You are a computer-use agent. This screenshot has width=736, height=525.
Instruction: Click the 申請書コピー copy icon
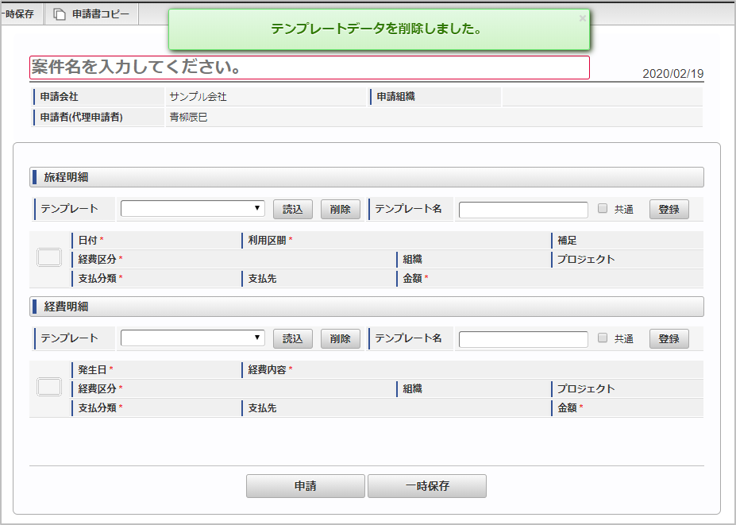coord(60,14)
